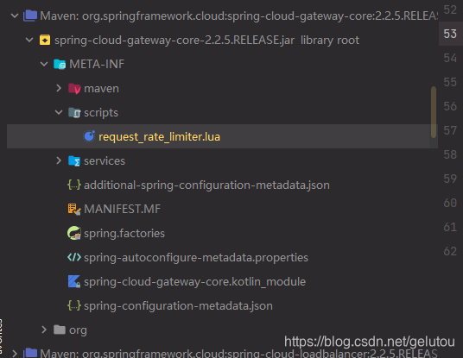463x358 pixels.
Task: Select the org folder label
Action: (78, 330)
